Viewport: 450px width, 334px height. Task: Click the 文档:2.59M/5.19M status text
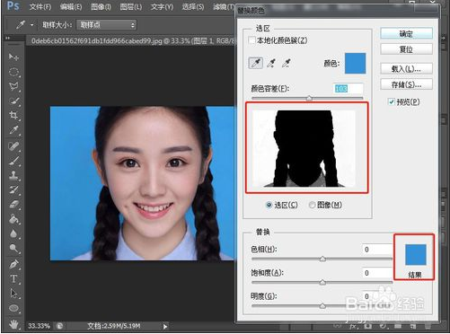[x=114, y=326]
